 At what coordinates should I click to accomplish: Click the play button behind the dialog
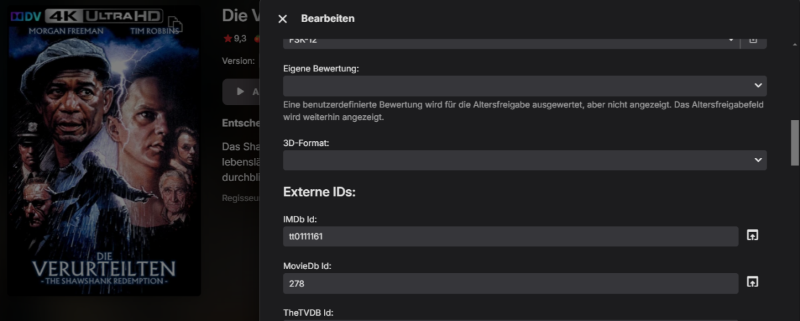tap(241, 92)
